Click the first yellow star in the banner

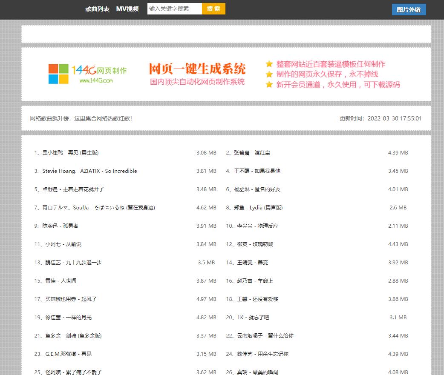(269, 64)
